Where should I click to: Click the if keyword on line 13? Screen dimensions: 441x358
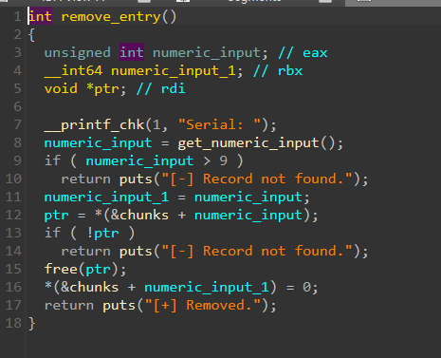(52, 233)
